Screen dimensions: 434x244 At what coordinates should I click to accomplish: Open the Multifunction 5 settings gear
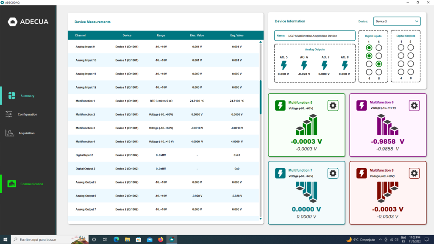[333, 105]
